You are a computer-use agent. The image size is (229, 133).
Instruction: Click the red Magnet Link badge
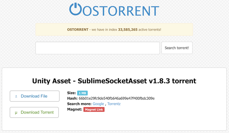coord(94,110)
